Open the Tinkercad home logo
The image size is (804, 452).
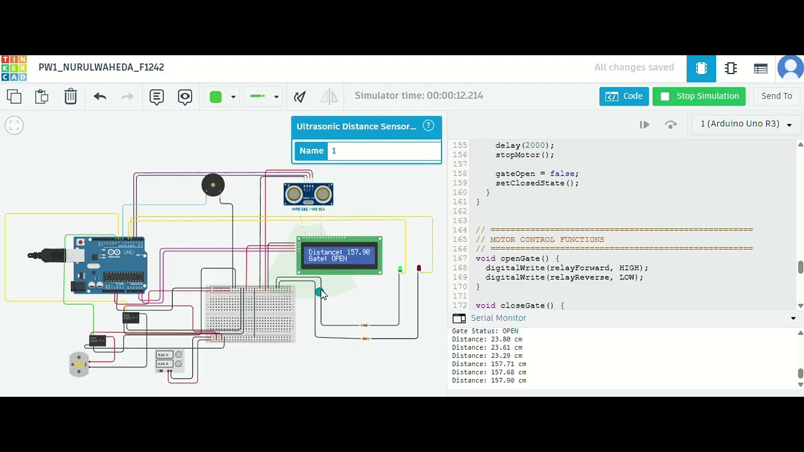[14, 68]
